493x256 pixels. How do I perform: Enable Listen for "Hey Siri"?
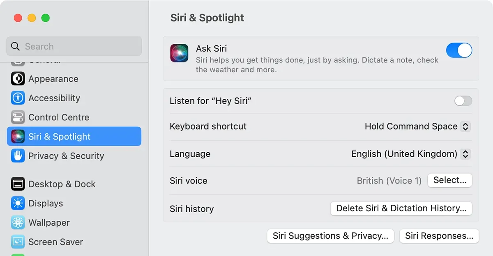point(463,101)
